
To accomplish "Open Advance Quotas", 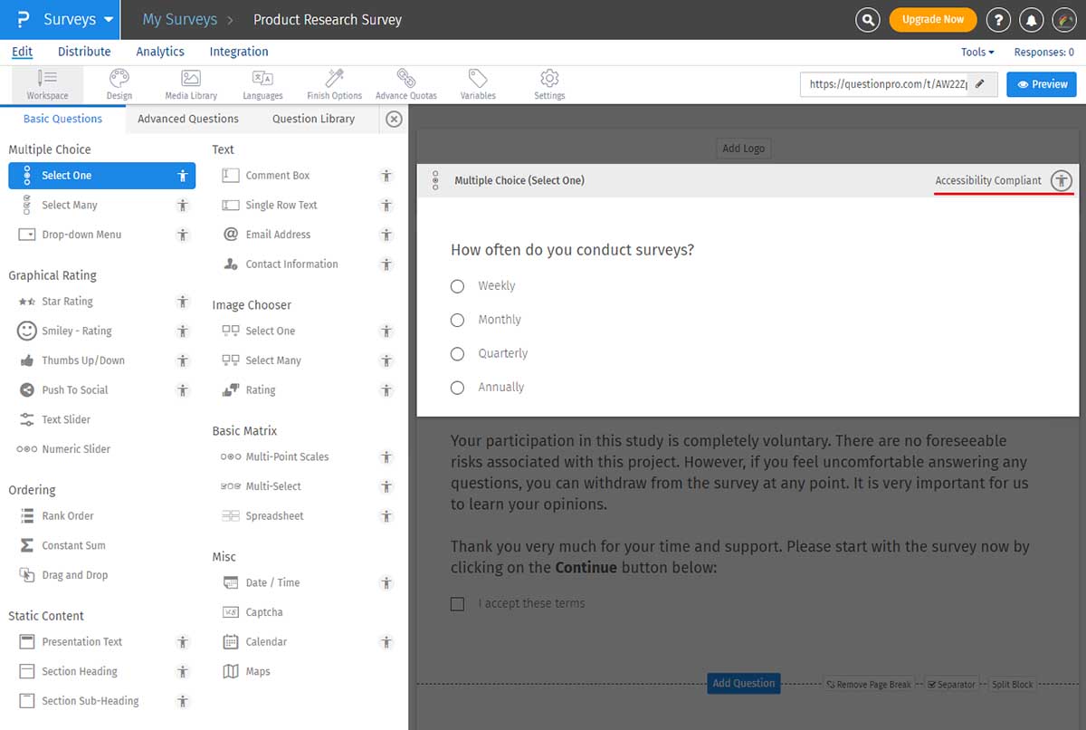I will 404,83.
